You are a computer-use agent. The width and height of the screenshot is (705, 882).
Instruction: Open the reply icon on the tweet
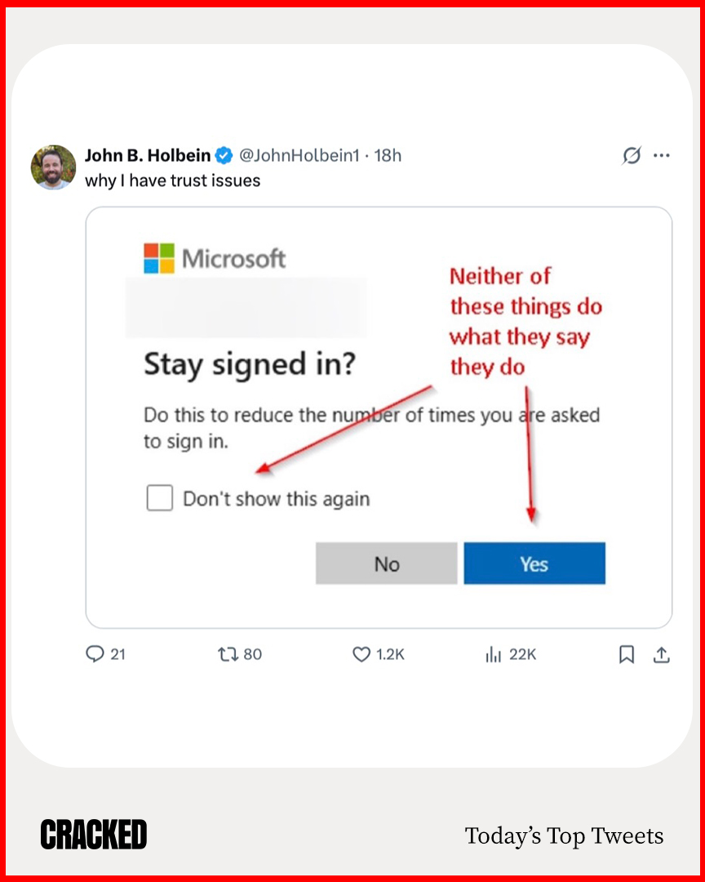point(95,654)
